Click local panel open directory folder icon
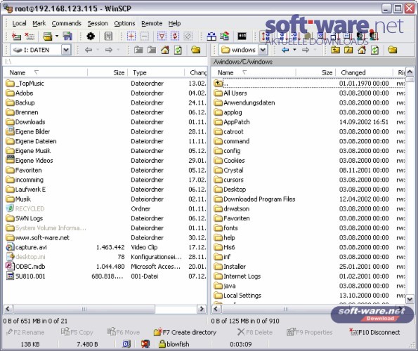This screenshot has width=418, height=351. (196, 50)
